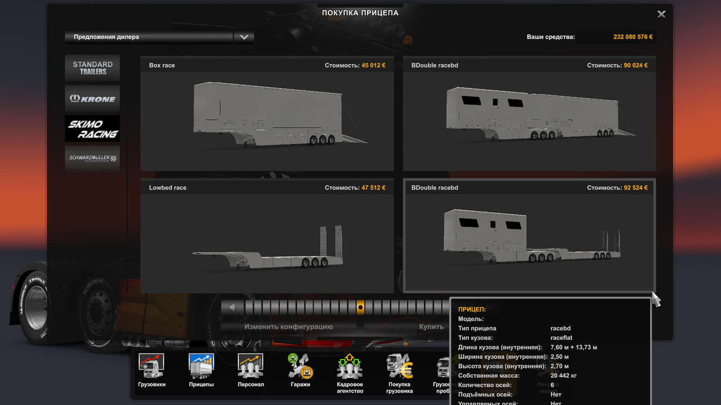The width and height of the screenshot is (721, 405).
Task: Open the Кадровое агентство icon
Action: [350, 371]
